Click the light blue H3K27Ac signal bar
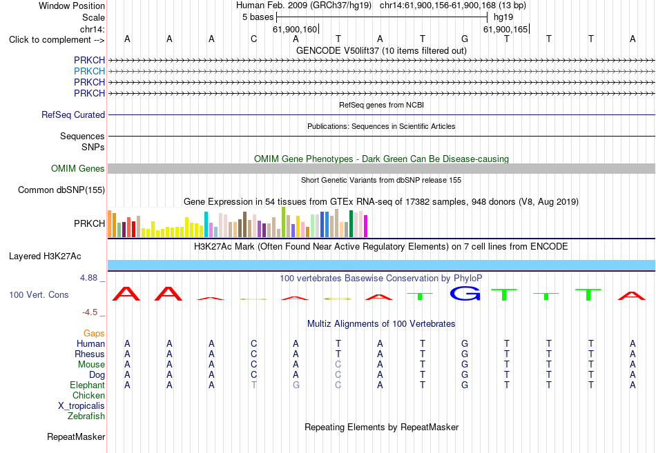 (381, 265)
